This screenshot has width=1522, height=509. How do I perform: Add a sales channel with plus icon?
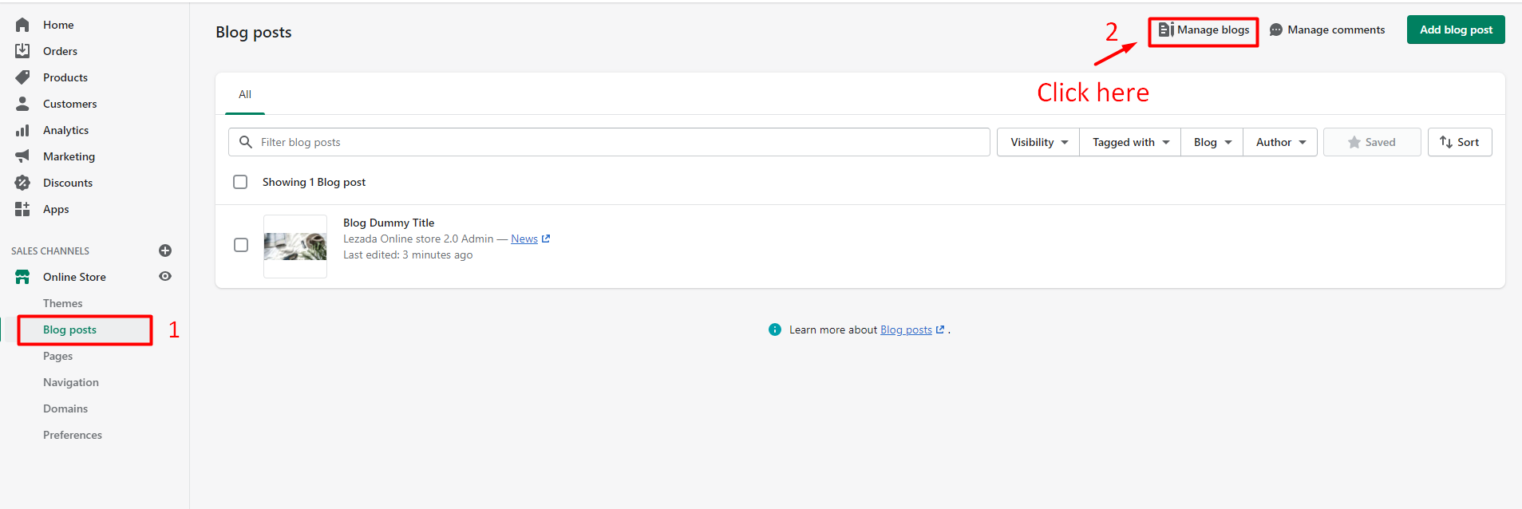pyautogui.click(x=165, y=251)
